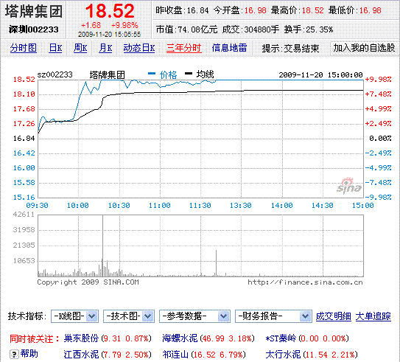
Task: Click the 16.84 previous close axis label
Action: click(x=24, y=139)
